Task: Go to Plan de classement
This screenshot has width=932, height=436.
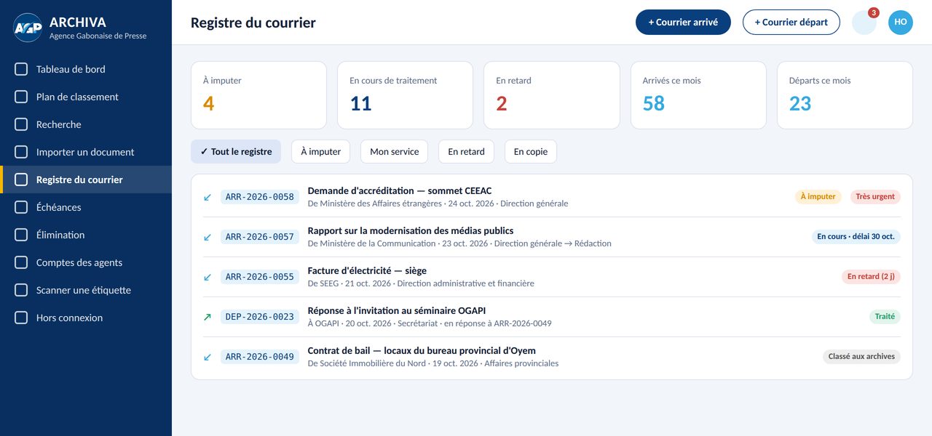Action: coord(86,97)
